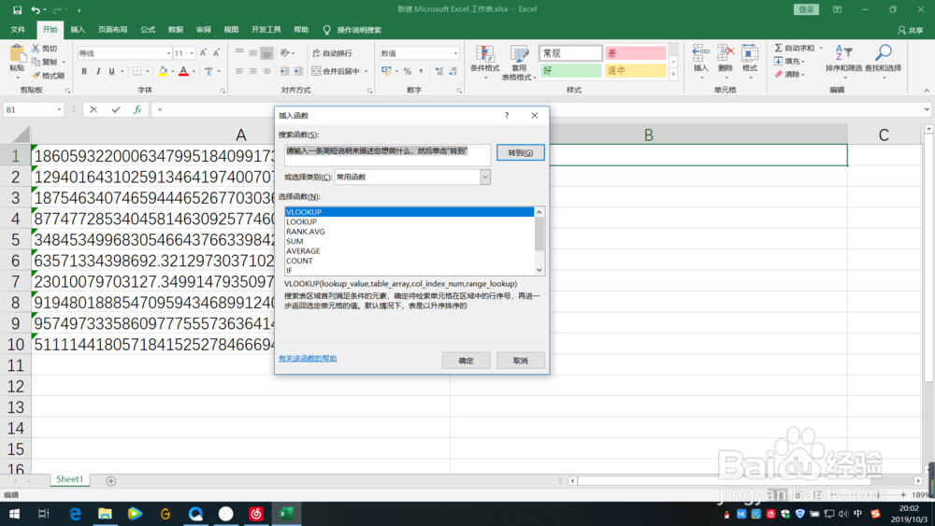Open the Fill dropdown in editing group
Viewport: 935px width, 526px height.
[790, 62]
